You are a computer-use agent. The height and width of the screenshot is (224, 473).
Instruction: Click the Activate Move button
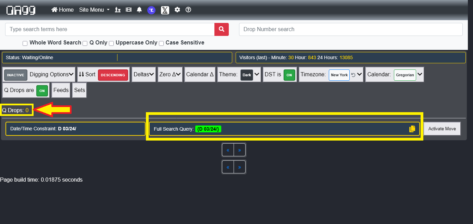click(x=442, y=129)
